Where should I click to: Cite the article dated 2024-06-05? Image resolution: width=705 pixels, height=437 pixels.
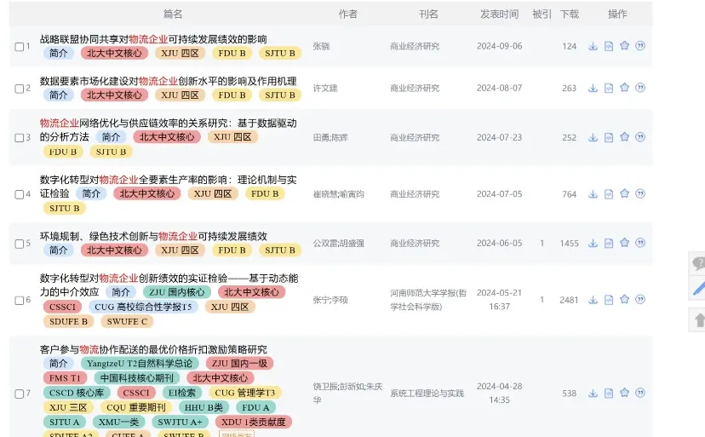[640, 243]
